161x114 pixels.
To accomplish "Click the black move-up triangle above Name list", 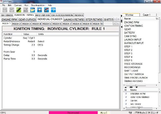I will tap(126, 87).
